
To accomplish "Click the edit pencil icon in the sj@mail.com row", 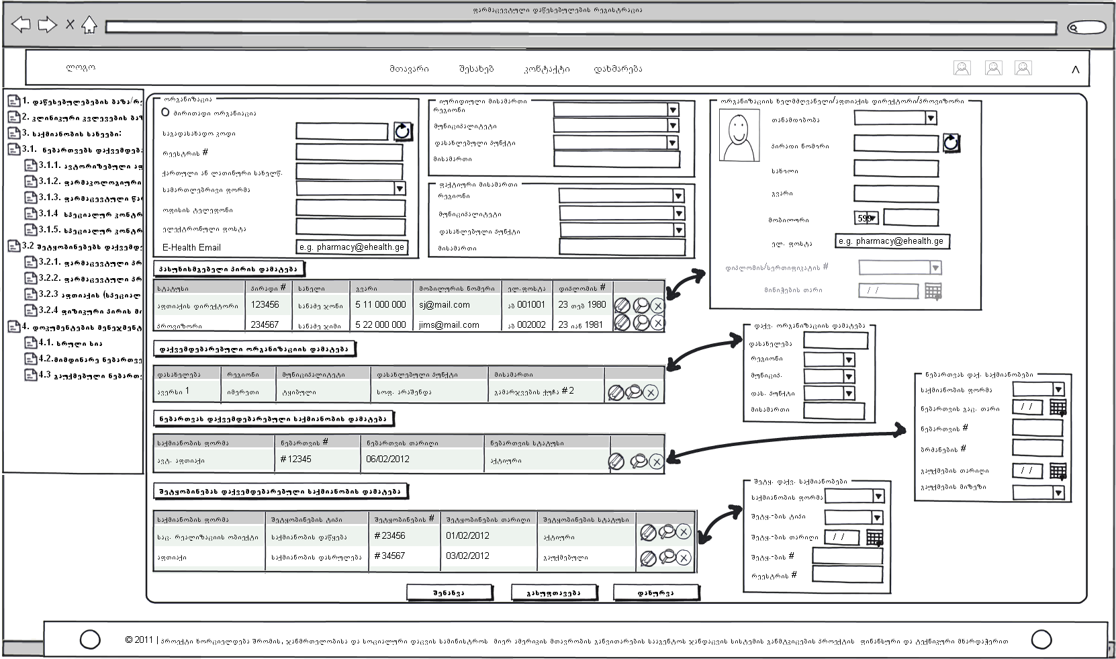I will click(x=622, y=306).
